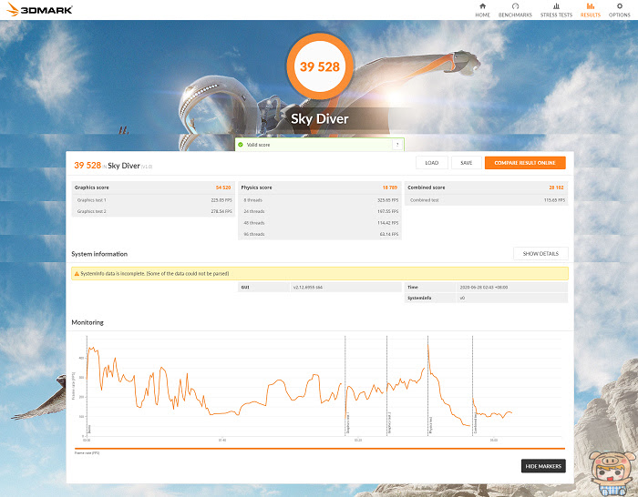Viewport: 638px width, 497px height.
Task: Click the Valid score help question mark
Action: [397, 145]
